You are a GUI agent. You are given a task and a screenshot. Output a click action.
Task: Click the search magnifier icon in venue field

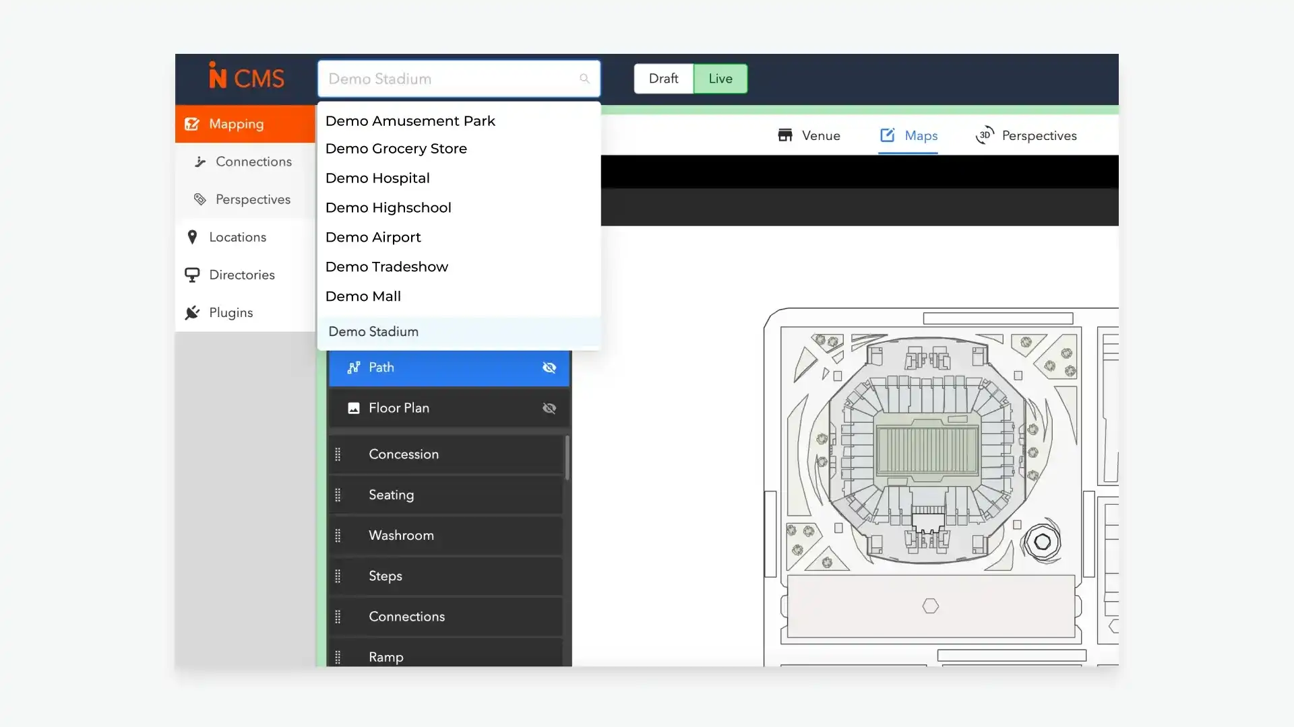tap(584, 79)
